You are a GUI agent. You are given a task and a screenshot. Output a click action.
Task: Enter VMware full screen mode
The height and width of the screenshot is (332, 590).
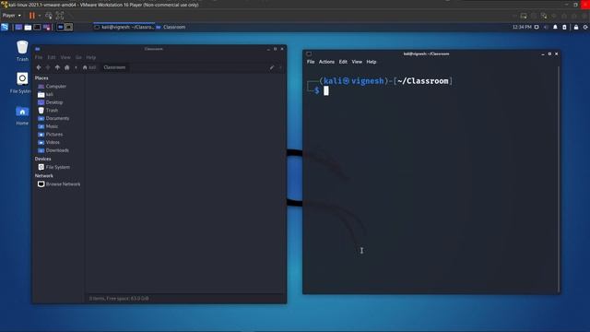coord(60,16)
